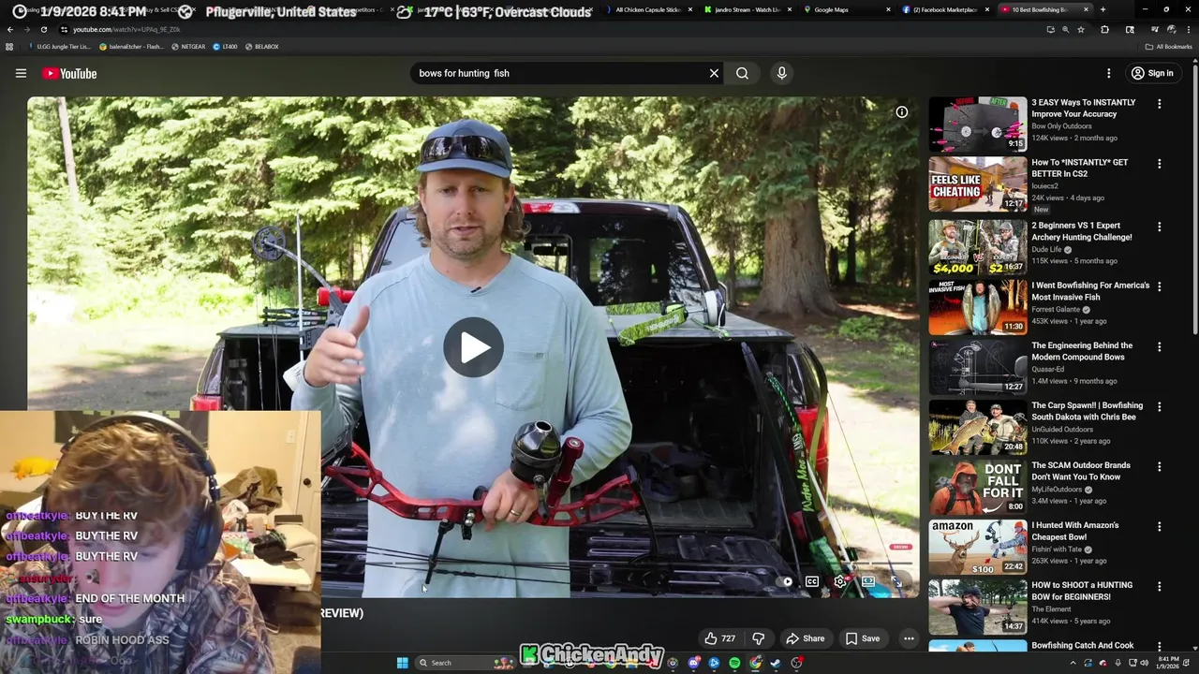Open the BELABOX bookmark
The image size is (1199, 674).
(261, 46)
